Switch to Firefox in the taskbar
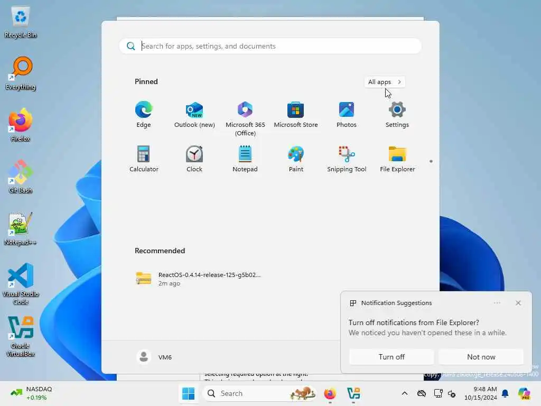Image resolution: width=541 pixels, height=406 pixels. click(330, 393)
